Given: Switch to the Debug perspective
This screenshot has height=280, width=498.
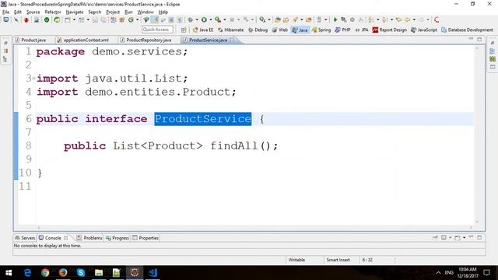Looking at the screenshot, I should (258, 30).
